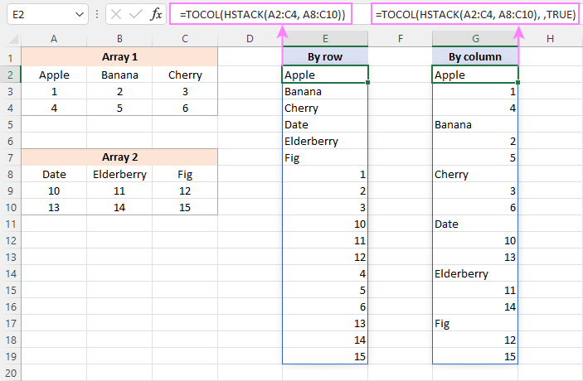Click the By column header cell
583x381 pixels.
475,57
